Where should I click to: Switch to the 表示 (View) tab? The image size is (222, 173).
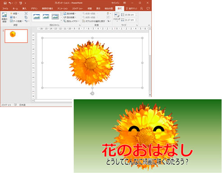click(x=98, y=9)
